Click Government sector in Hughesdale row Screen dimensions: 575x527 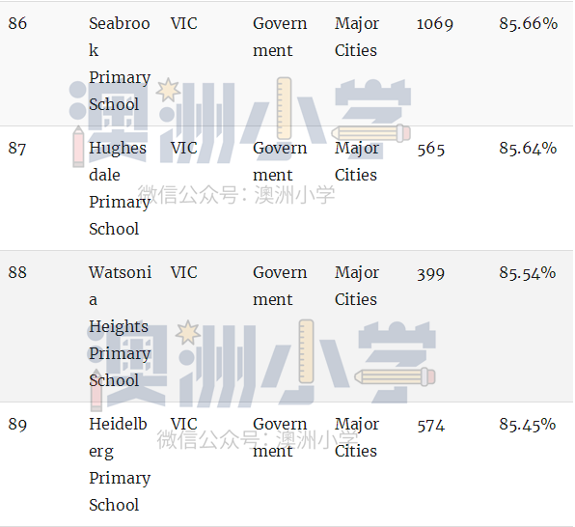280,161
